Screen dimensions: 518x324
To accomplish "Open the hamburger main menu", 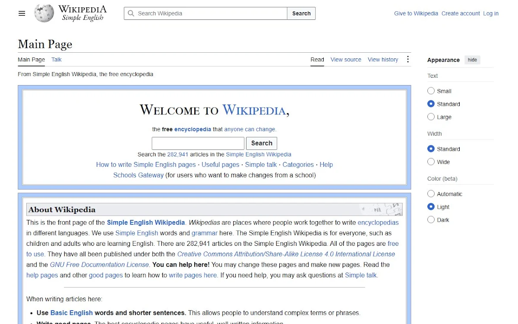I will (x=22, y=13).
